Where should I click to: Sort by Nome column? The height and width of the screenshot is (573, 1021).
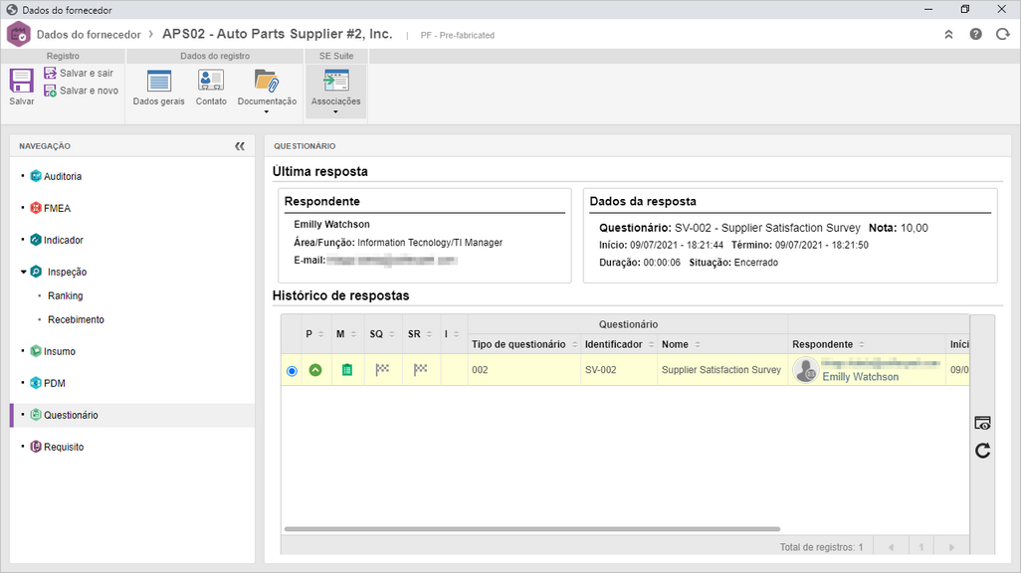(x=698, y=345)
